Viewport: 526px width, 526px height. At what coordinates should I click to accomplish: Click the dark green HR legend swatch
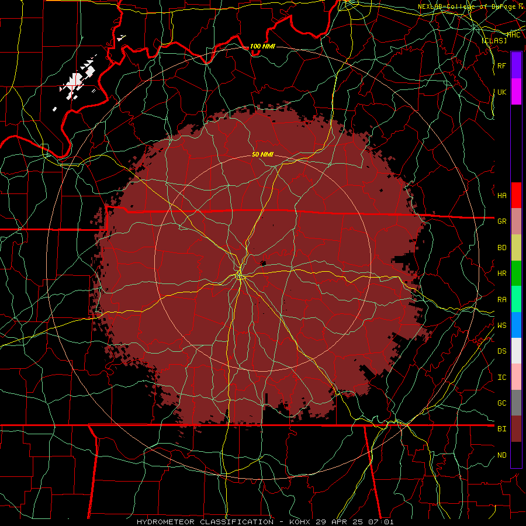pos(516,274)
